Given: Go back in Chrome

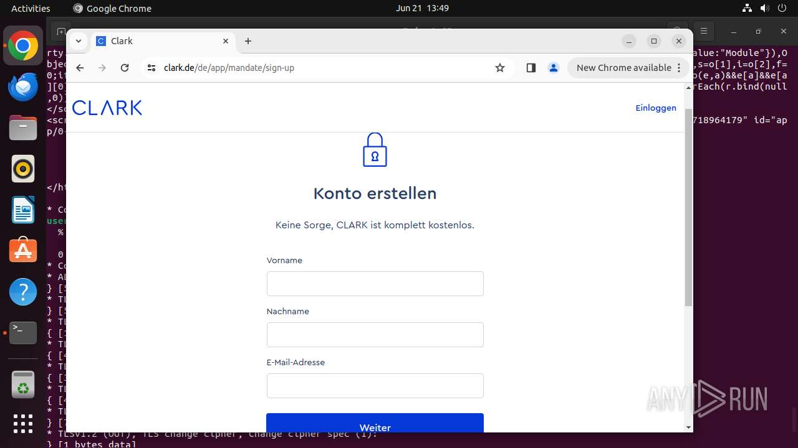Looking at the screenshot, I should tap(80, 68).
